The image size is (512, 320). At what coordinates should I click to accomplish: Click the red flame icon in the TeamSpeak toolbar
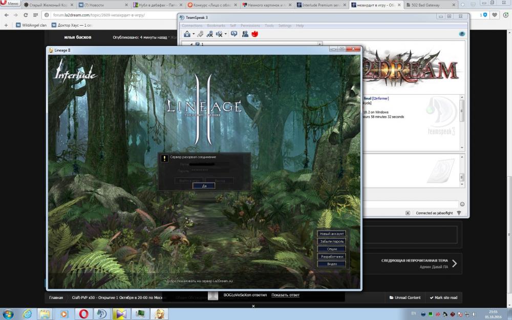click(x=254, y=34)
